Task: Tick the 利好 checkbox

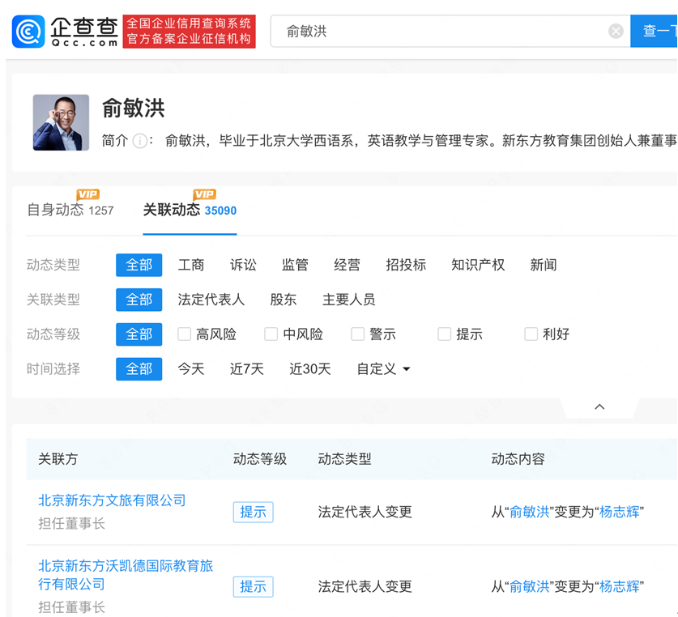Action: tap(531, 334)
